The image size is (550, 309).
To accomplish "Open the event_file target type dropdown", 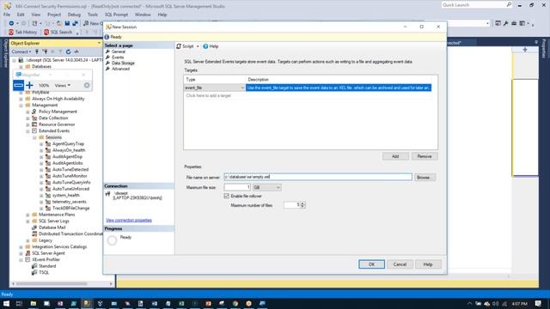I will pyautogui.click(x=242, y=88).
